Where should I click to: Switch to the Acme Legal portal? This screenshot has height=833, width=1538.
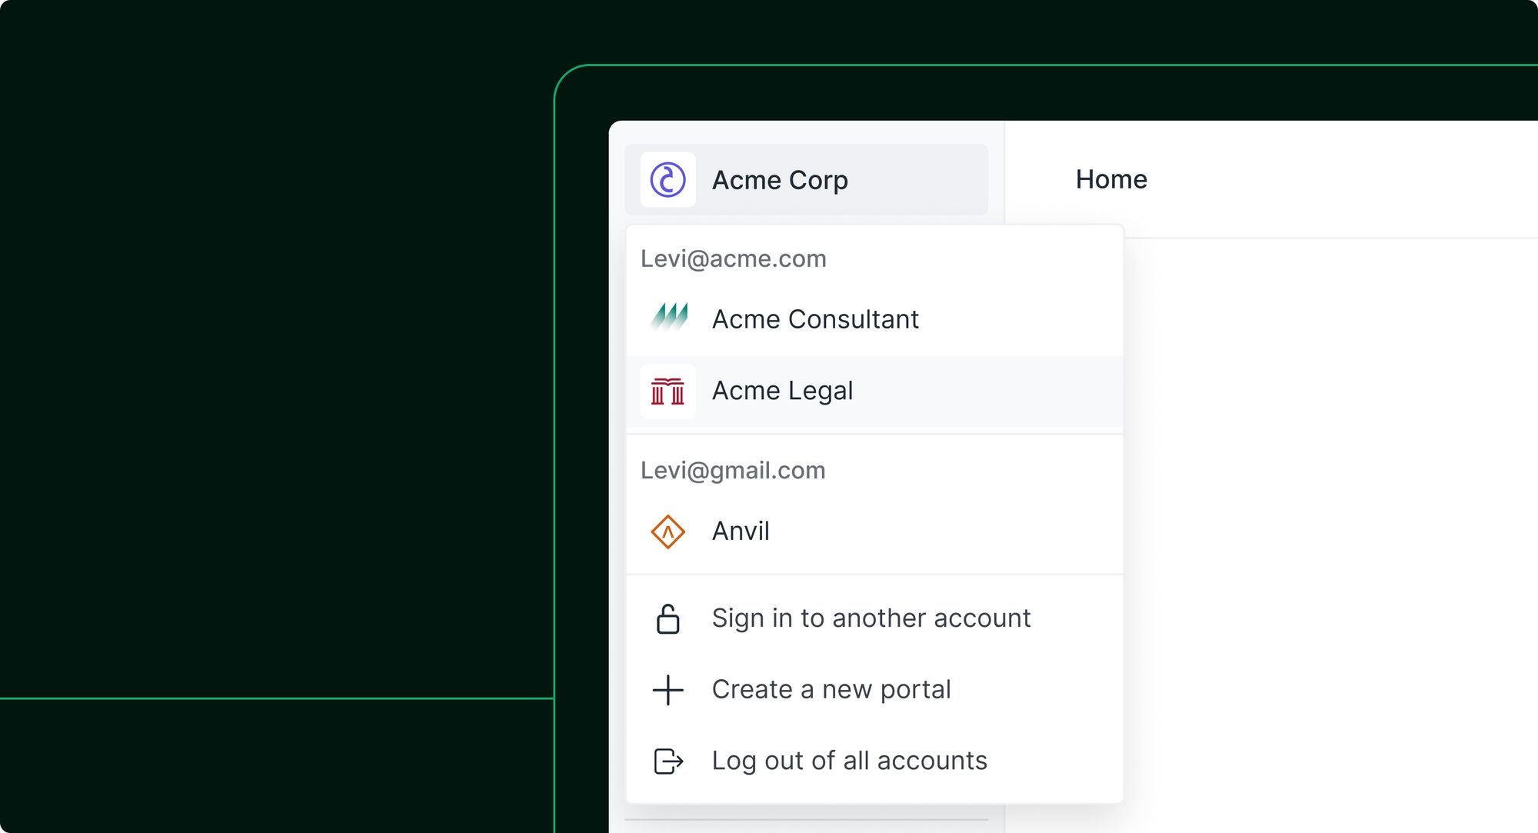pyautogui.click(x=874, y=391)
